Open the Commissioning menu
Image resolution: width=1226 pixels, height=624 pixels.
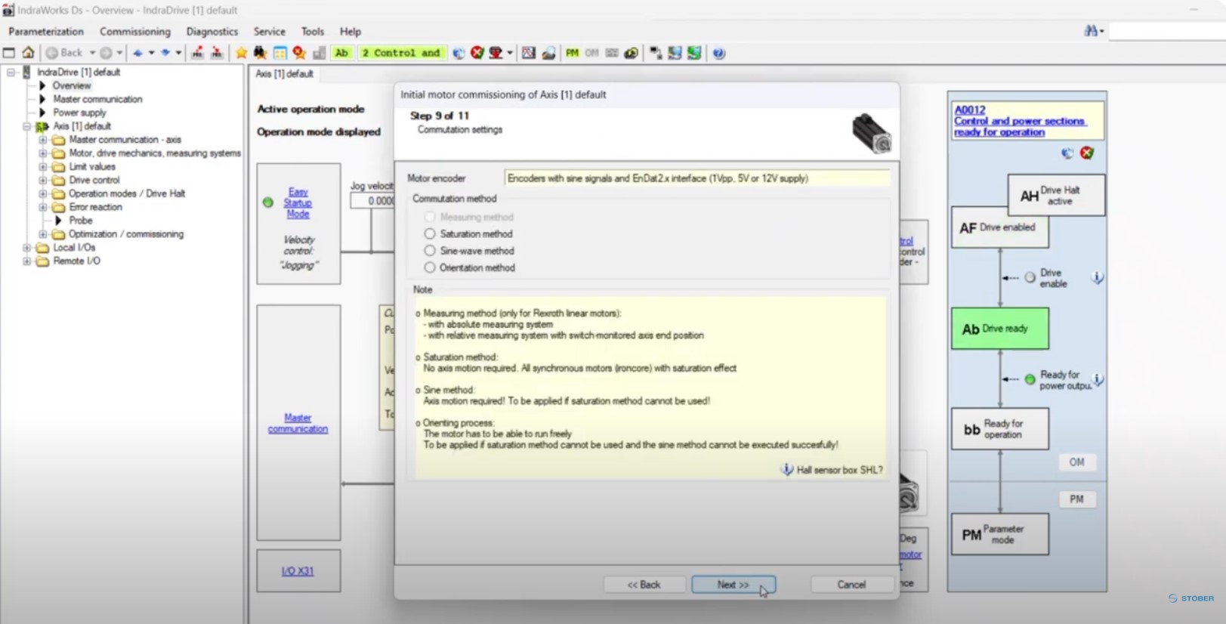(x=135, y=32)
